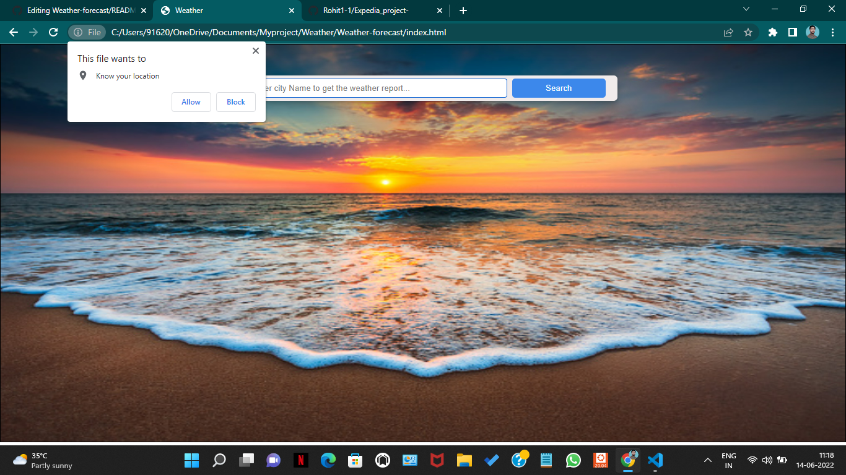Open Chrome extensions puzzle icon
The image size is (846, 475).
(772, 32)
